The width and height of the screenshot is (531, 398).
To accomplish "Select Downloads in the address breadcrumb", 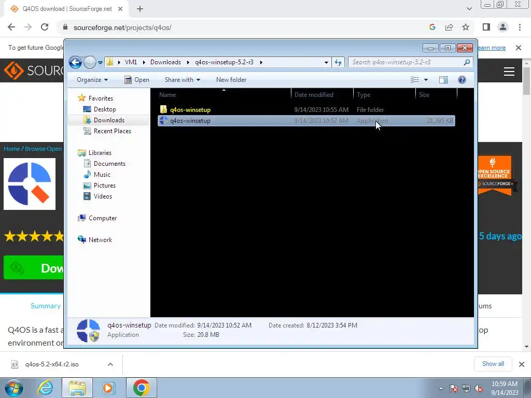I will click(x=165, y=62).
